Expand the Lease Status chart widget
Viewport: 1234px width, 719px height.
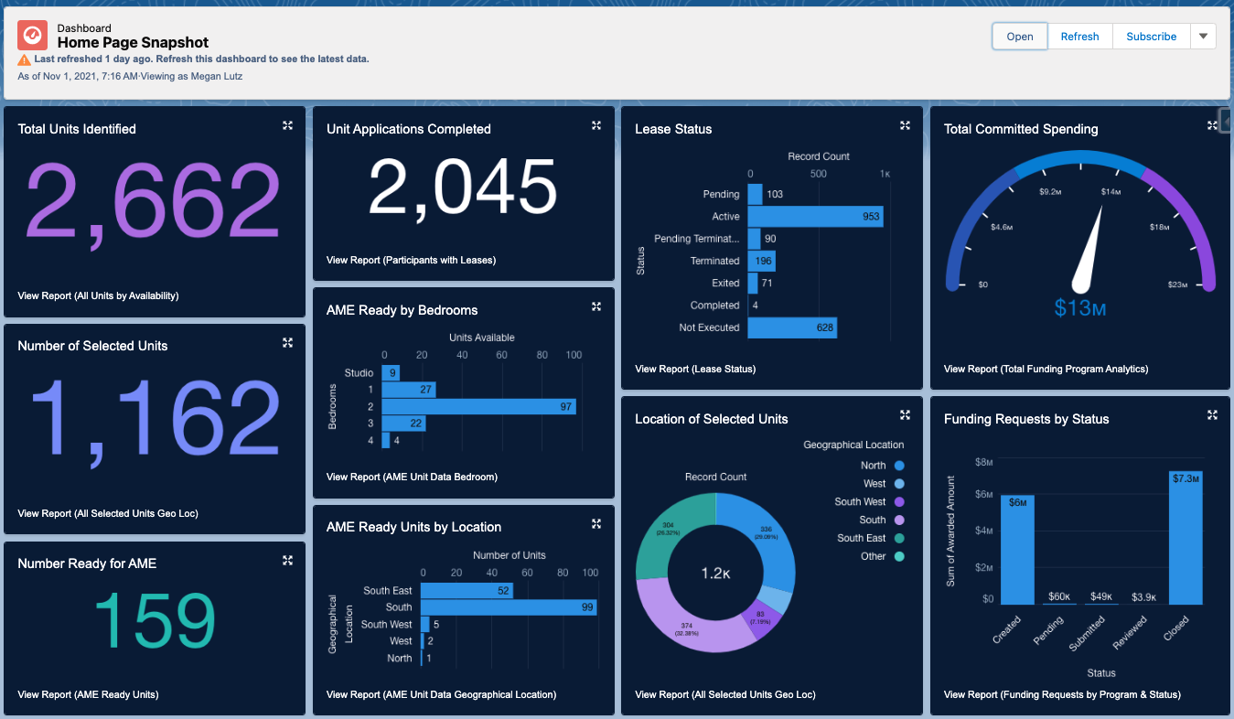tap(905, 125)
